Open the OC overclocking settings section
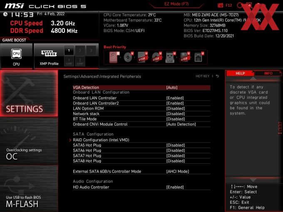 [29, 141]
